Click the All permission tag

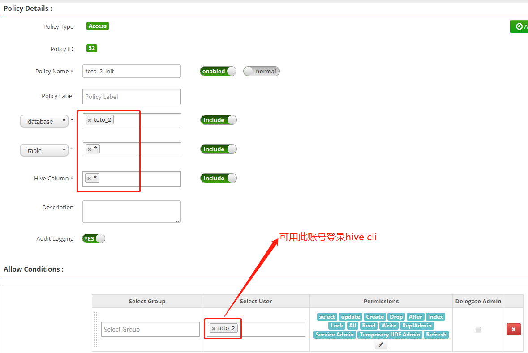click(x=352, y=326)
